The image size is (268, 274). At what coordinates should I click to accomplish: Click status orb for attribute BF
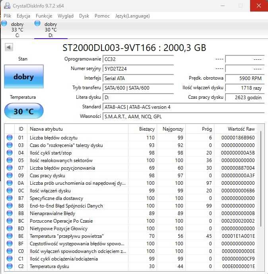point(10,244)
